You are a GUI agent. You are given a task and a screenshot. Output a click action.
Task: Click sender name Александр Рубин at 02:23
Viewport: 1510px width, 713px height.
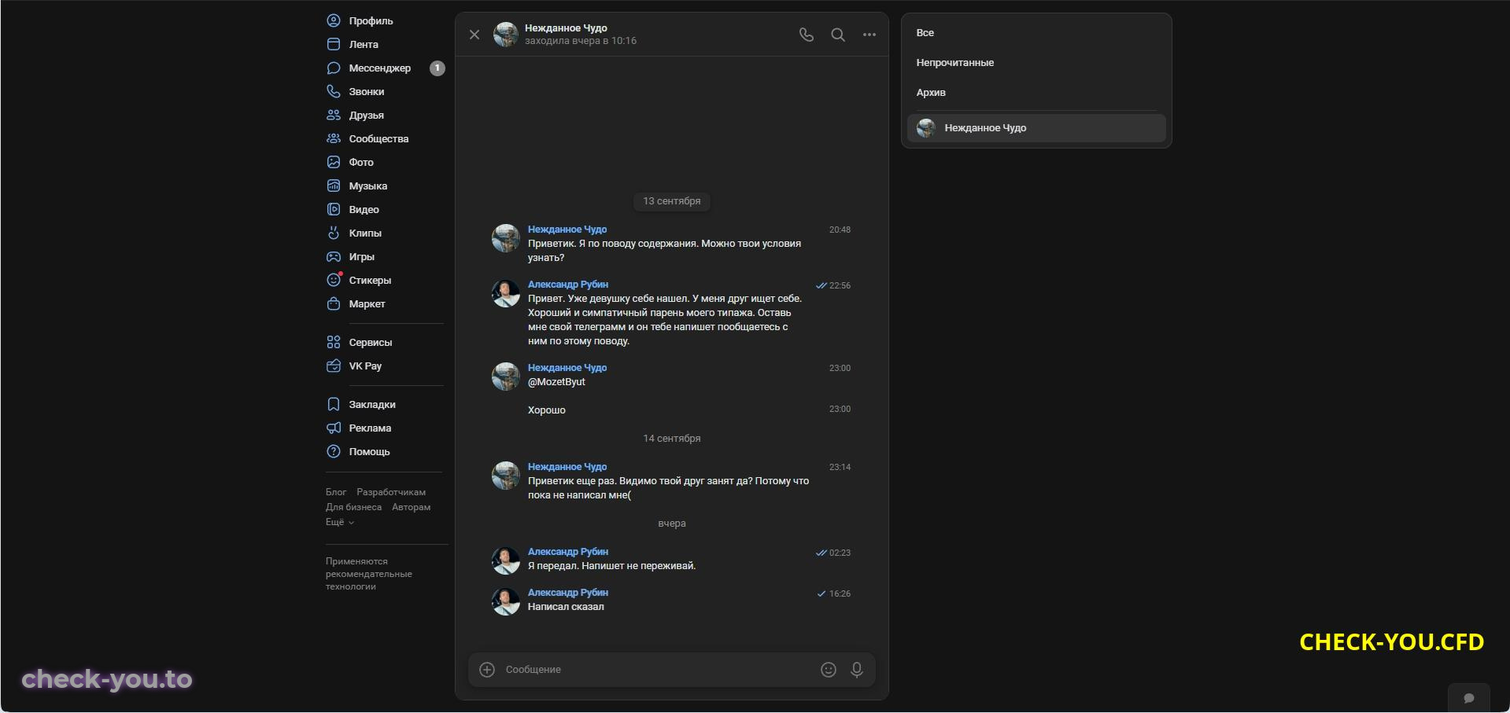(x=568, y=552)
